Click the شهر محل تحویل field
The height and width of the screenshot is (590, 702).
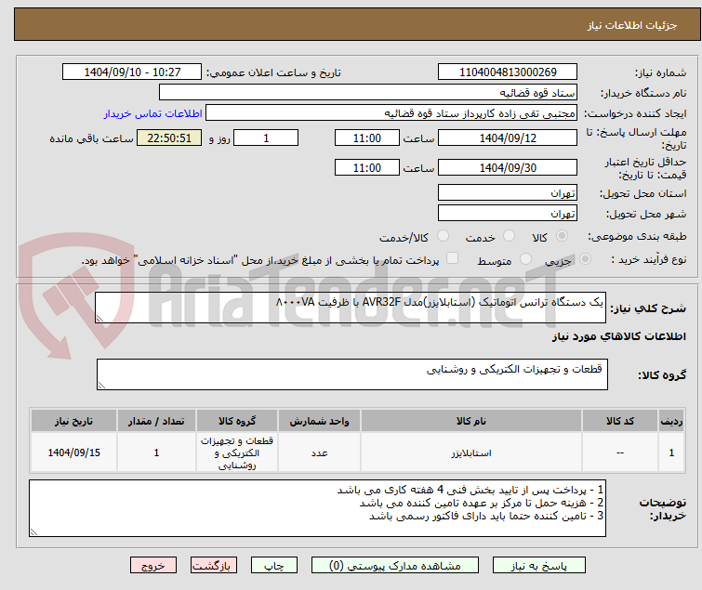(x=508, y=214)
